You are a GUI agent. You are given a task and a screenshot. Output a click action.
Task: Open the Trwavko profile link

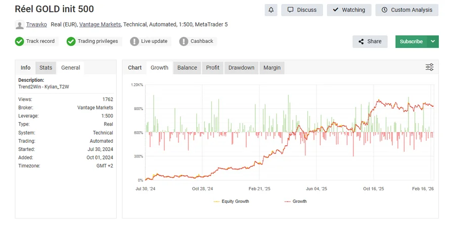pyautogui.click(x=36, y=25)
